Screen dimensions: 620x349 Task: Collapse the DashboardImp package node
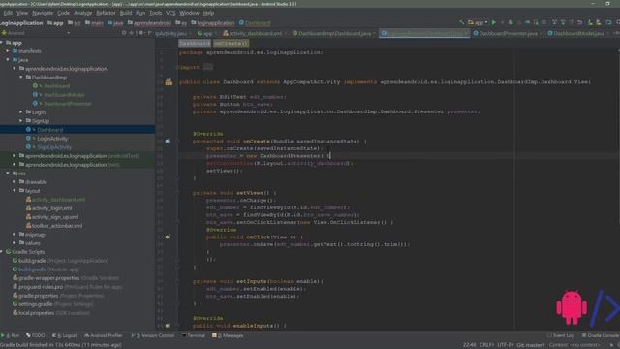point(21,78)
